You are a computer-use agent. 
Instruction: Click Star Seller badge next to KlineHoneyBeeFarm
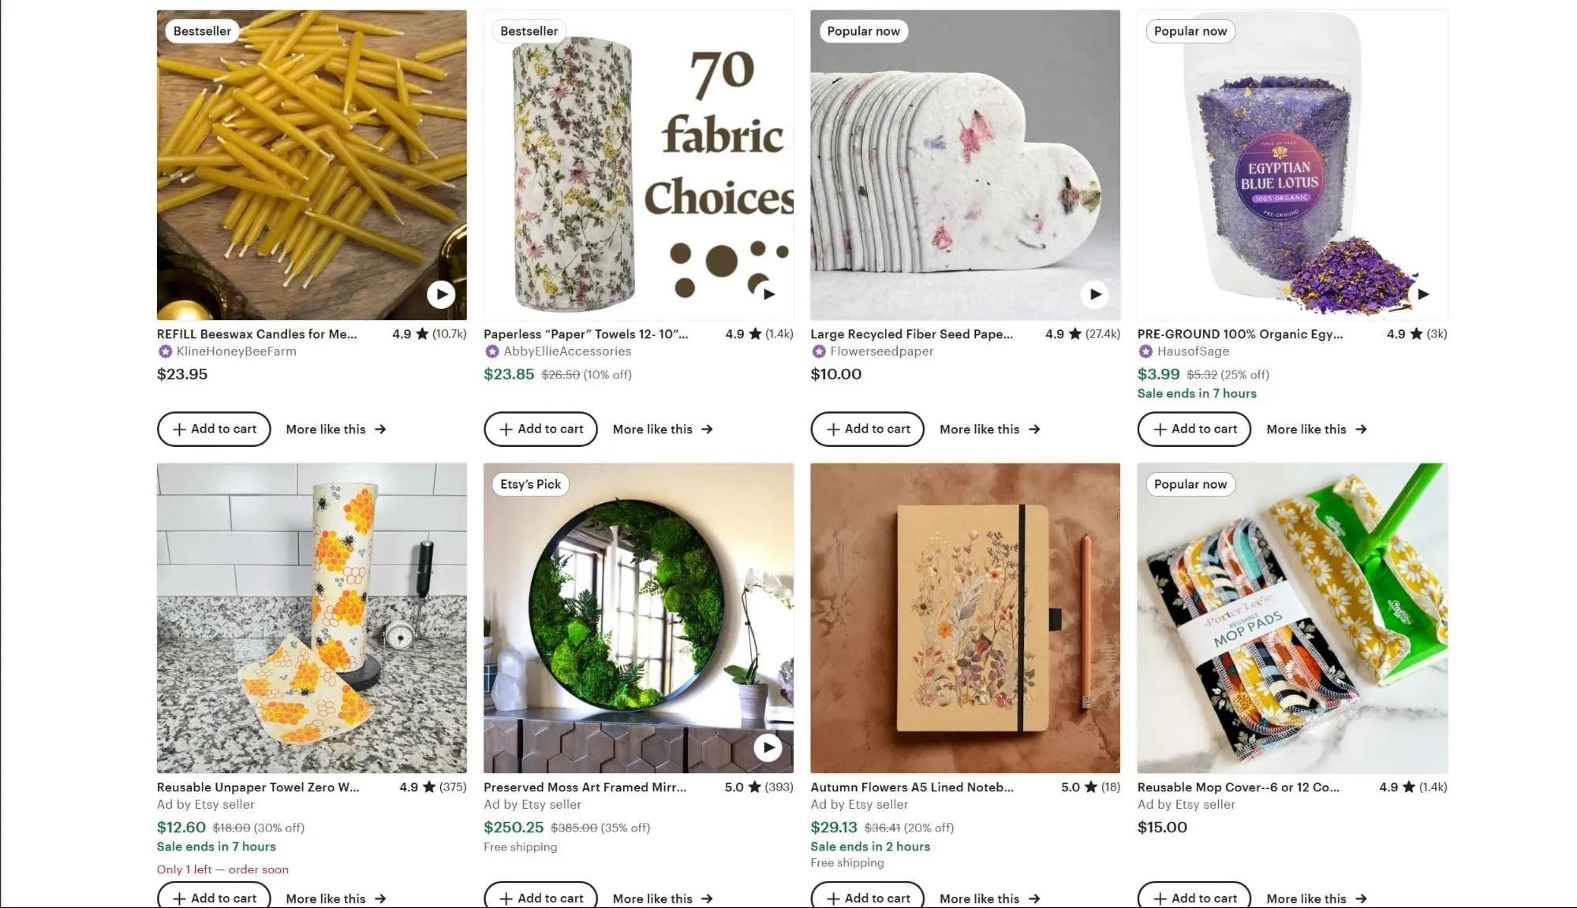tap(165, 352)
